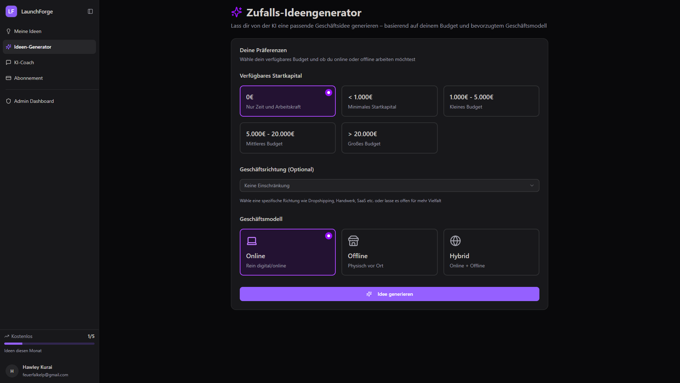Open the Geschäftsrichtung dropdown

point(389,185)
